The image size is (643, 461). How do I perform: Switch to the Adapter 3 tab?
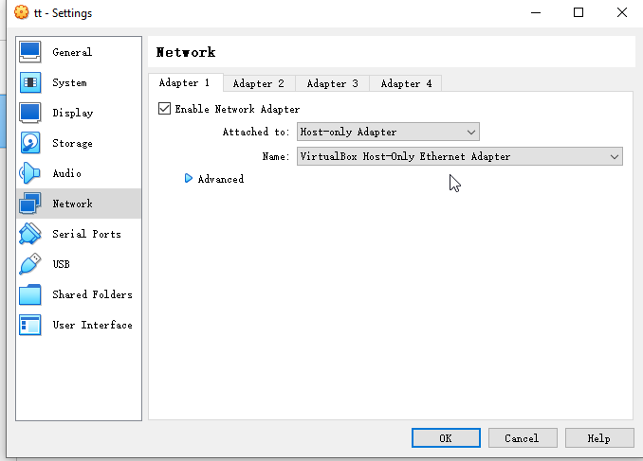coord(333,83)
